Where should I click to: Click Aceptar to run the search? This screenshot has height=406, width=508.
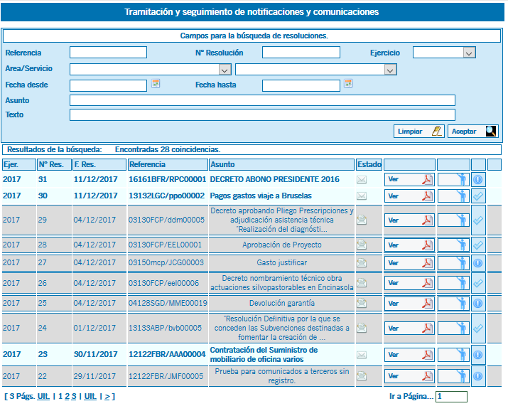tap(473, 132)
